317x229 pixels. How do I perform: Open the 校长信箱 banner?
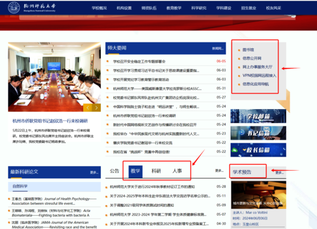coord(258,150)
